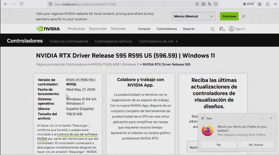Expand the México (Mexico) region dropdown
Viewport: 279px width, 155px height.
(x=194, y=16)
